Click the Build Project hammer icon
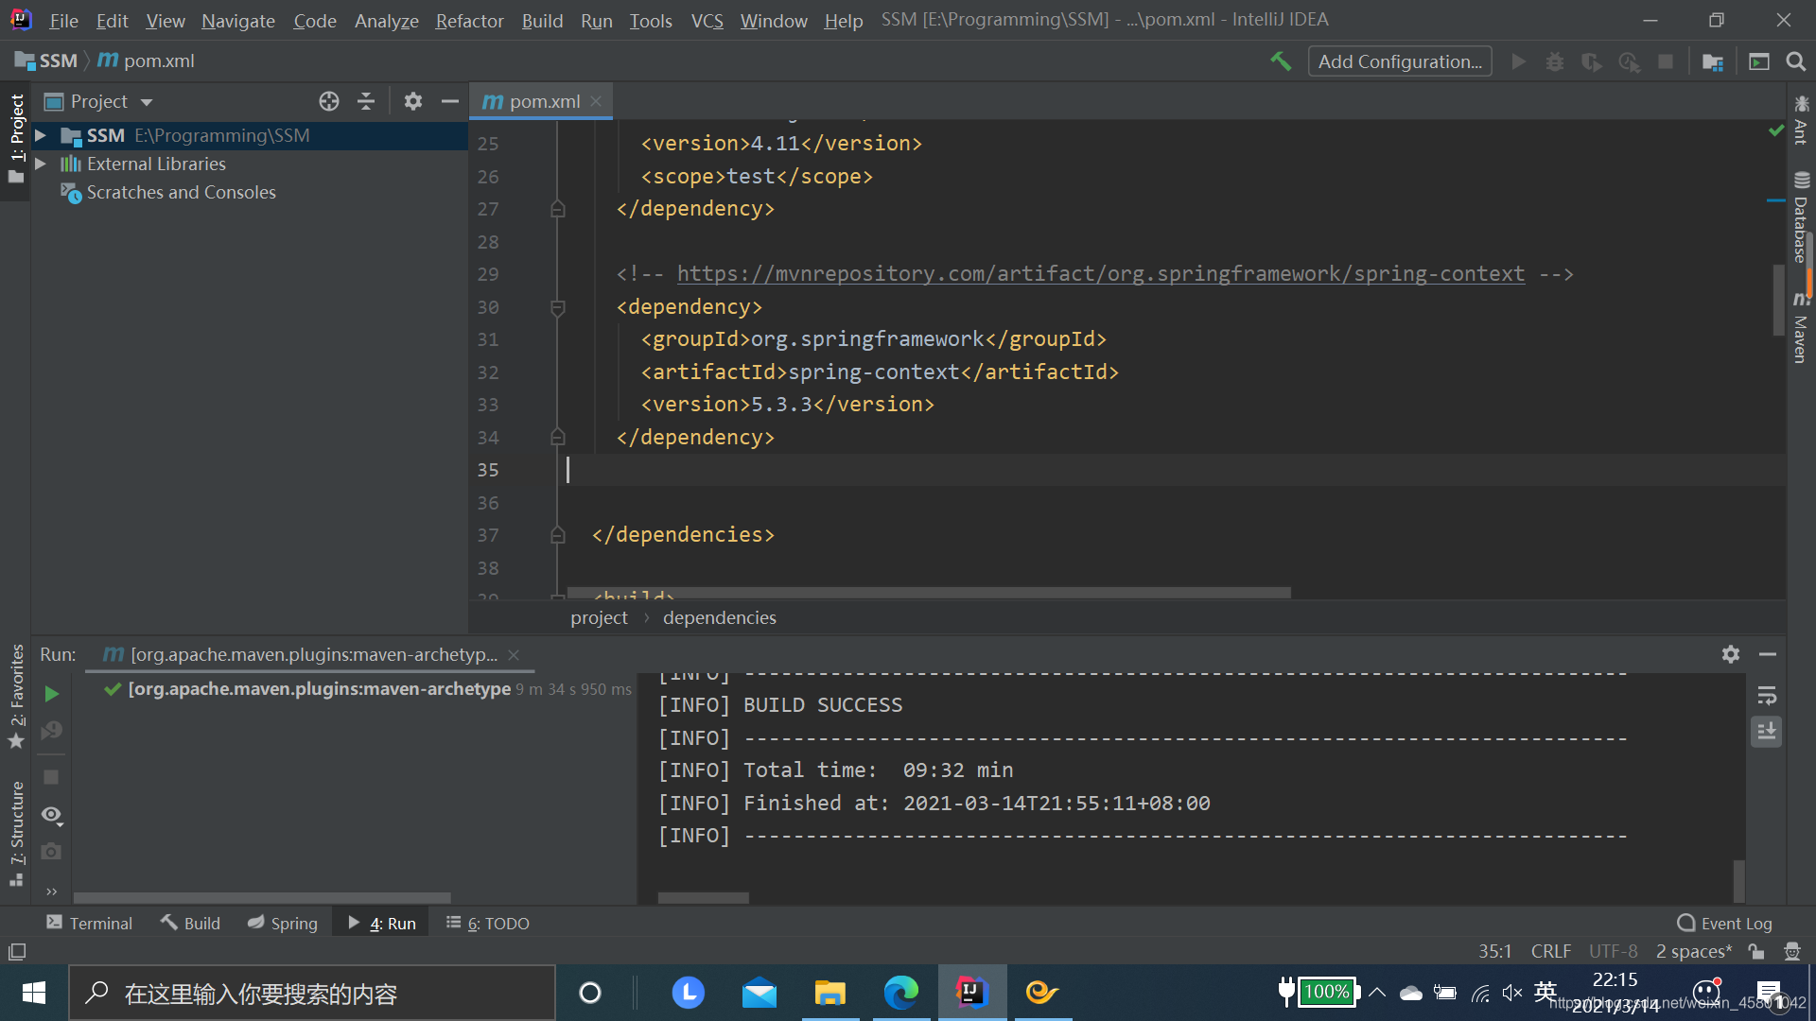The height and width of the screenshot is (1021, 1816). coord(1281,61)
